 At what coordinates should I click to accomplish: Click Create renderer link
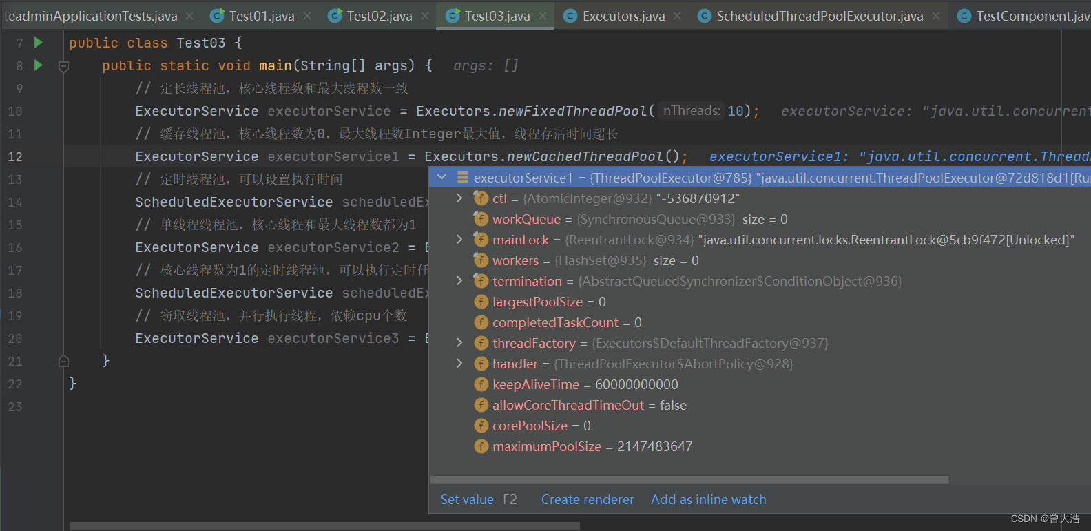(x=588, y=500)
